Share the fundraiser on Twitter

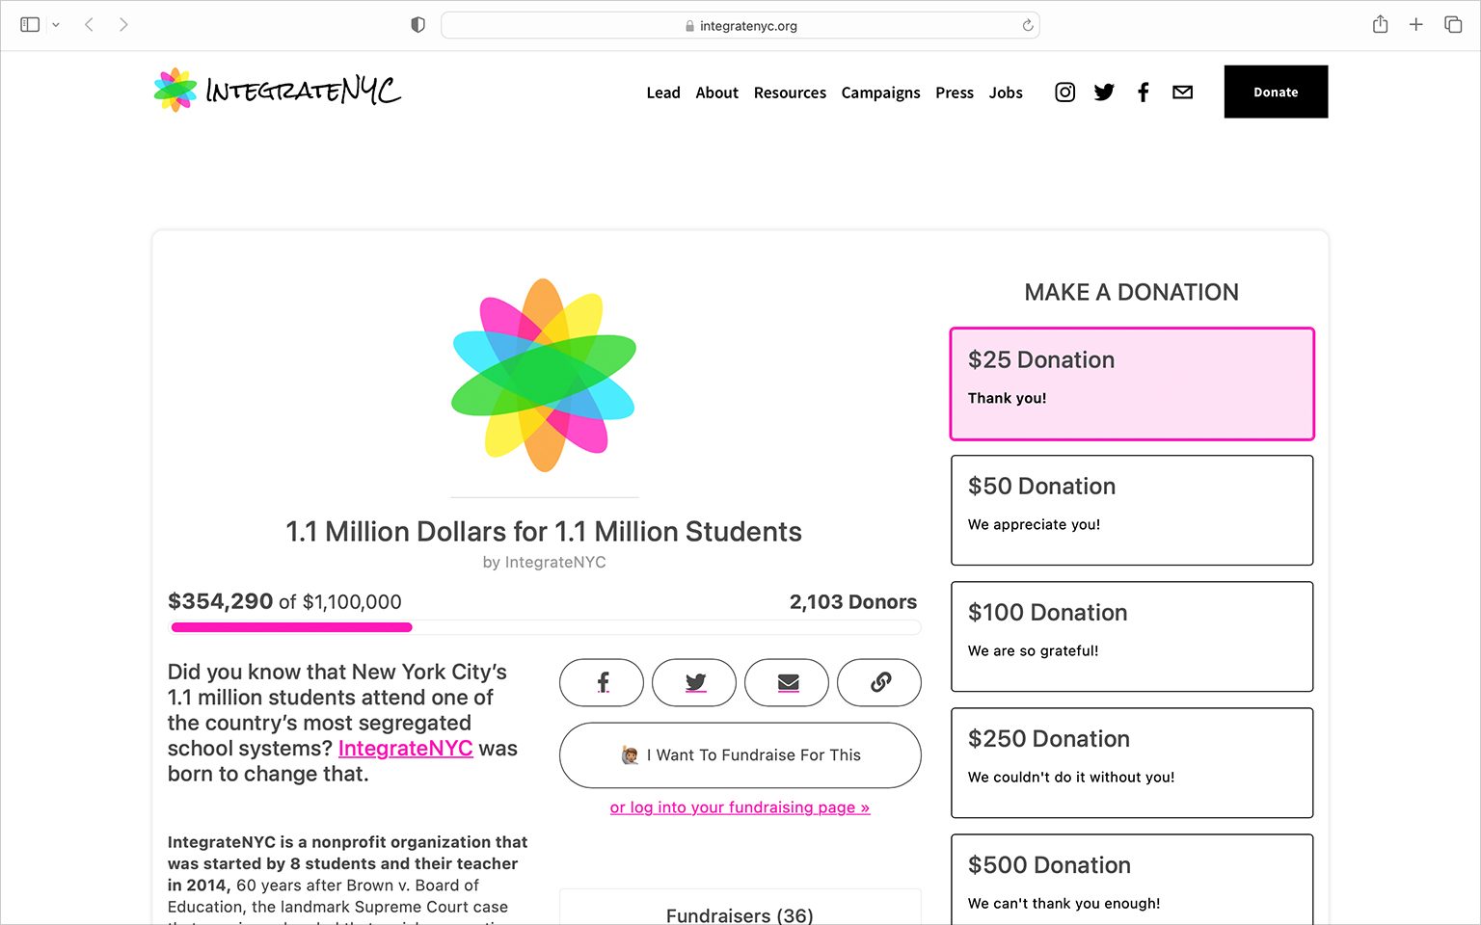(694, 682)
